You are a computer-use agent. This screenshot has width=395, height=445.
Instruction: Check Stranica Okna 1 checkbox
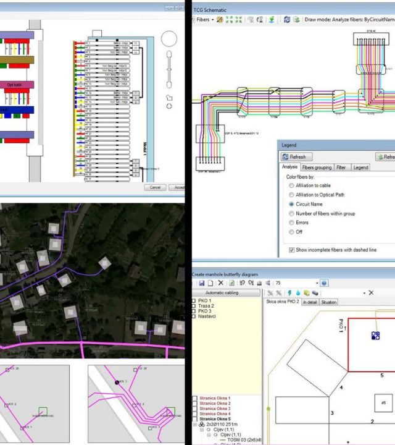tap(194, 398)
